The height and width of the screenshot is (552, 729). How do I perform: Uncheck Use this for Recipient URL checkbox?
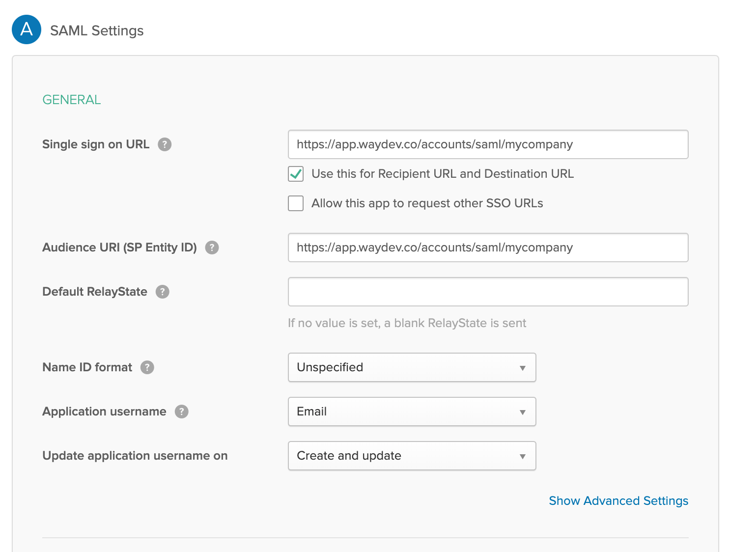(x=296, y=174)
